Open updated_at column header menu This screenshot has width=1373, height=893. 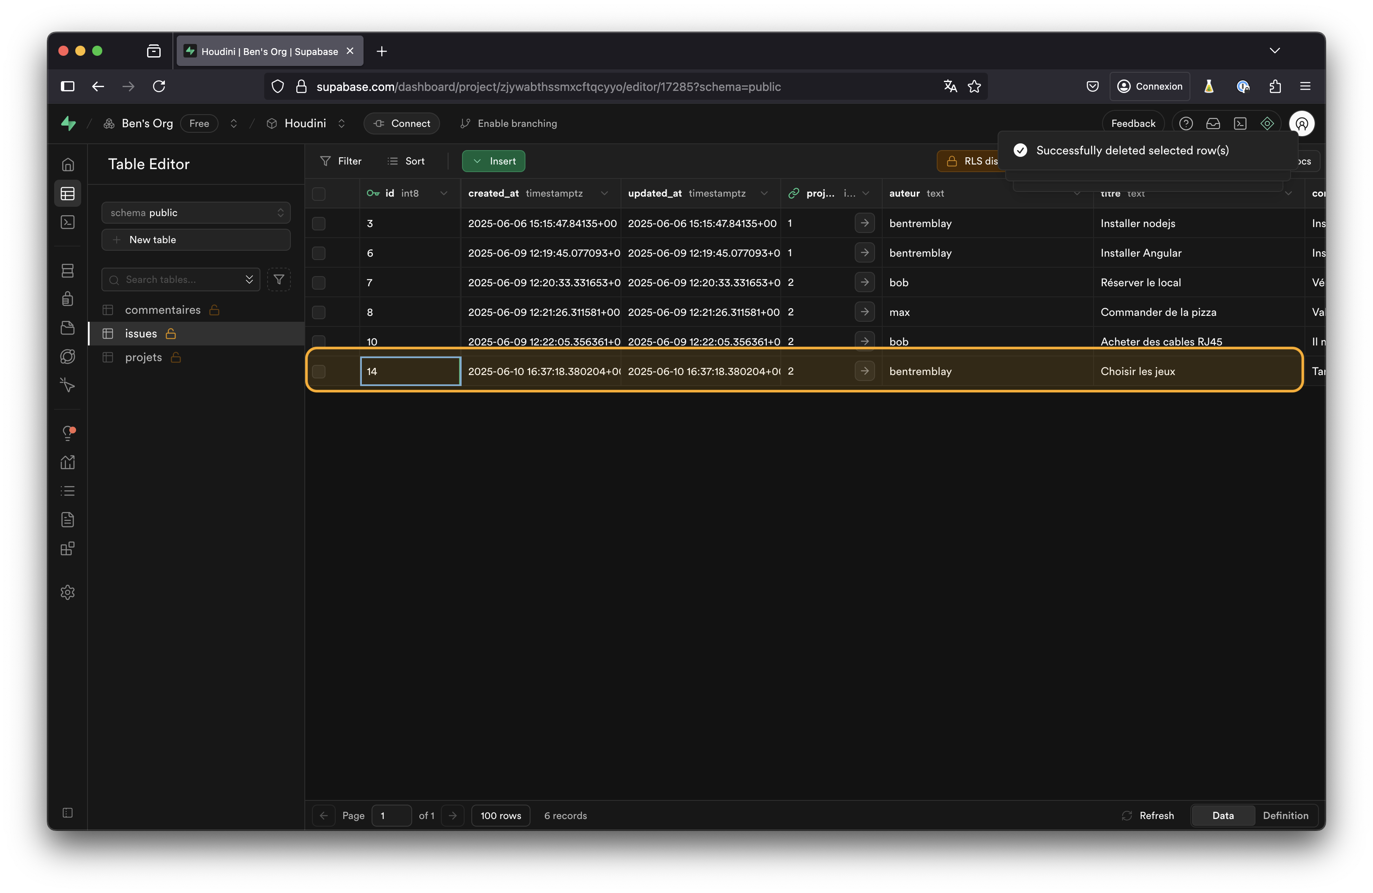tap(763, 193)
